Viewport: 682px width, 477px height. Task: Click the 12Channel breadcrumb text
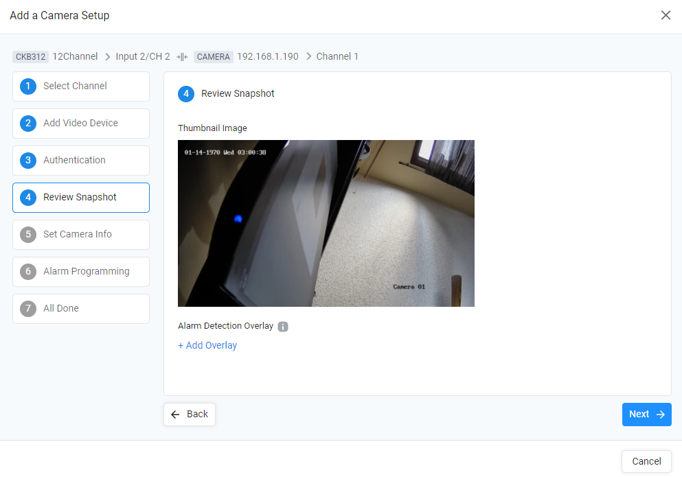point(75,56)
